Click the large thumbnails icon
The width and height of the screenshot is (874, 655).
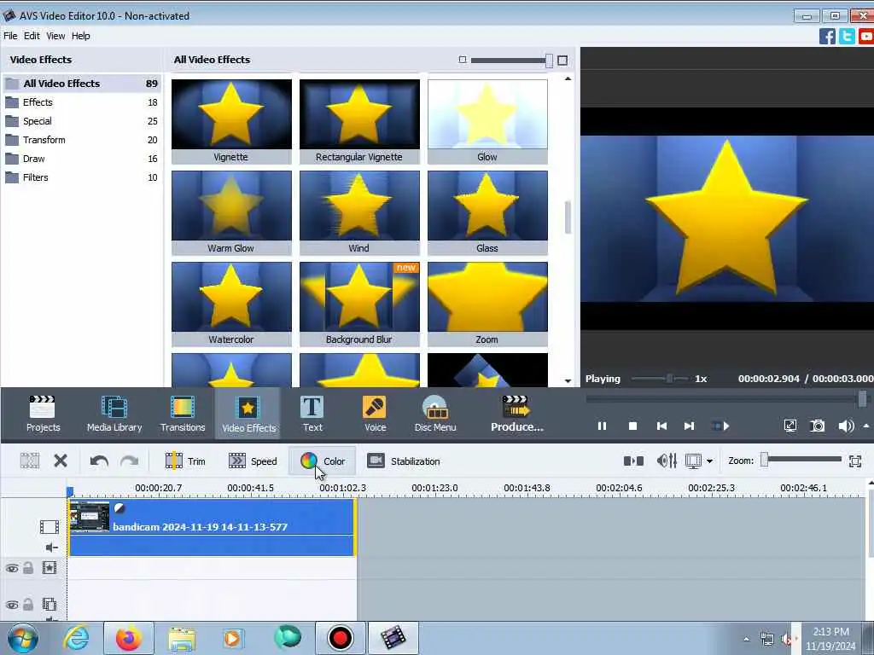point(562,61)
